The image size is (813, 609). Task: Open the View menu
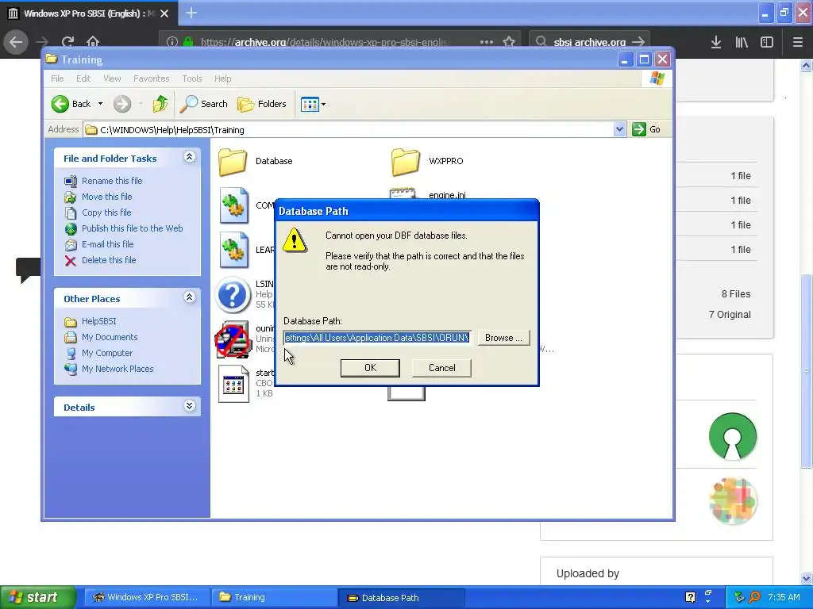tap(112, 79)
